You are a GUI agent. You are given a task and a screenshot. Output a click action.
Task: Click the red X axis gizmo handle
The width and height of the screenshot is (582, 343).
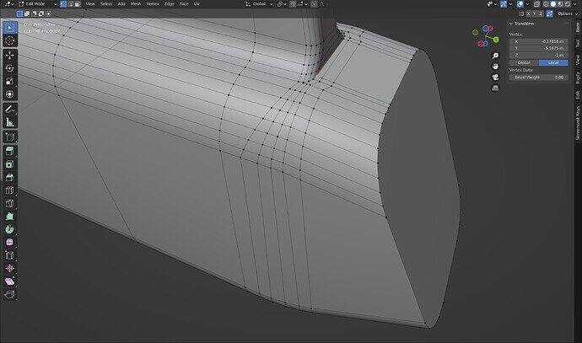[x=491, y=28]
